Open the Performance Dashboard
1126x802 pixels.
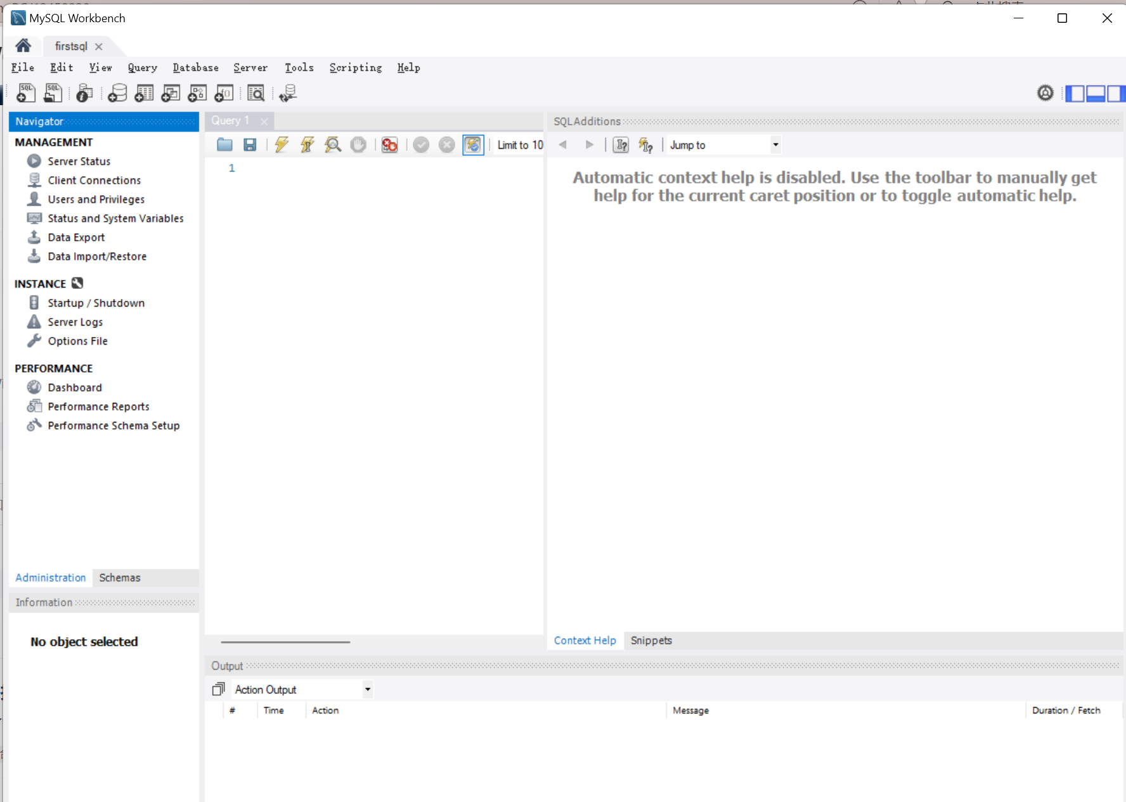point(75,387)
